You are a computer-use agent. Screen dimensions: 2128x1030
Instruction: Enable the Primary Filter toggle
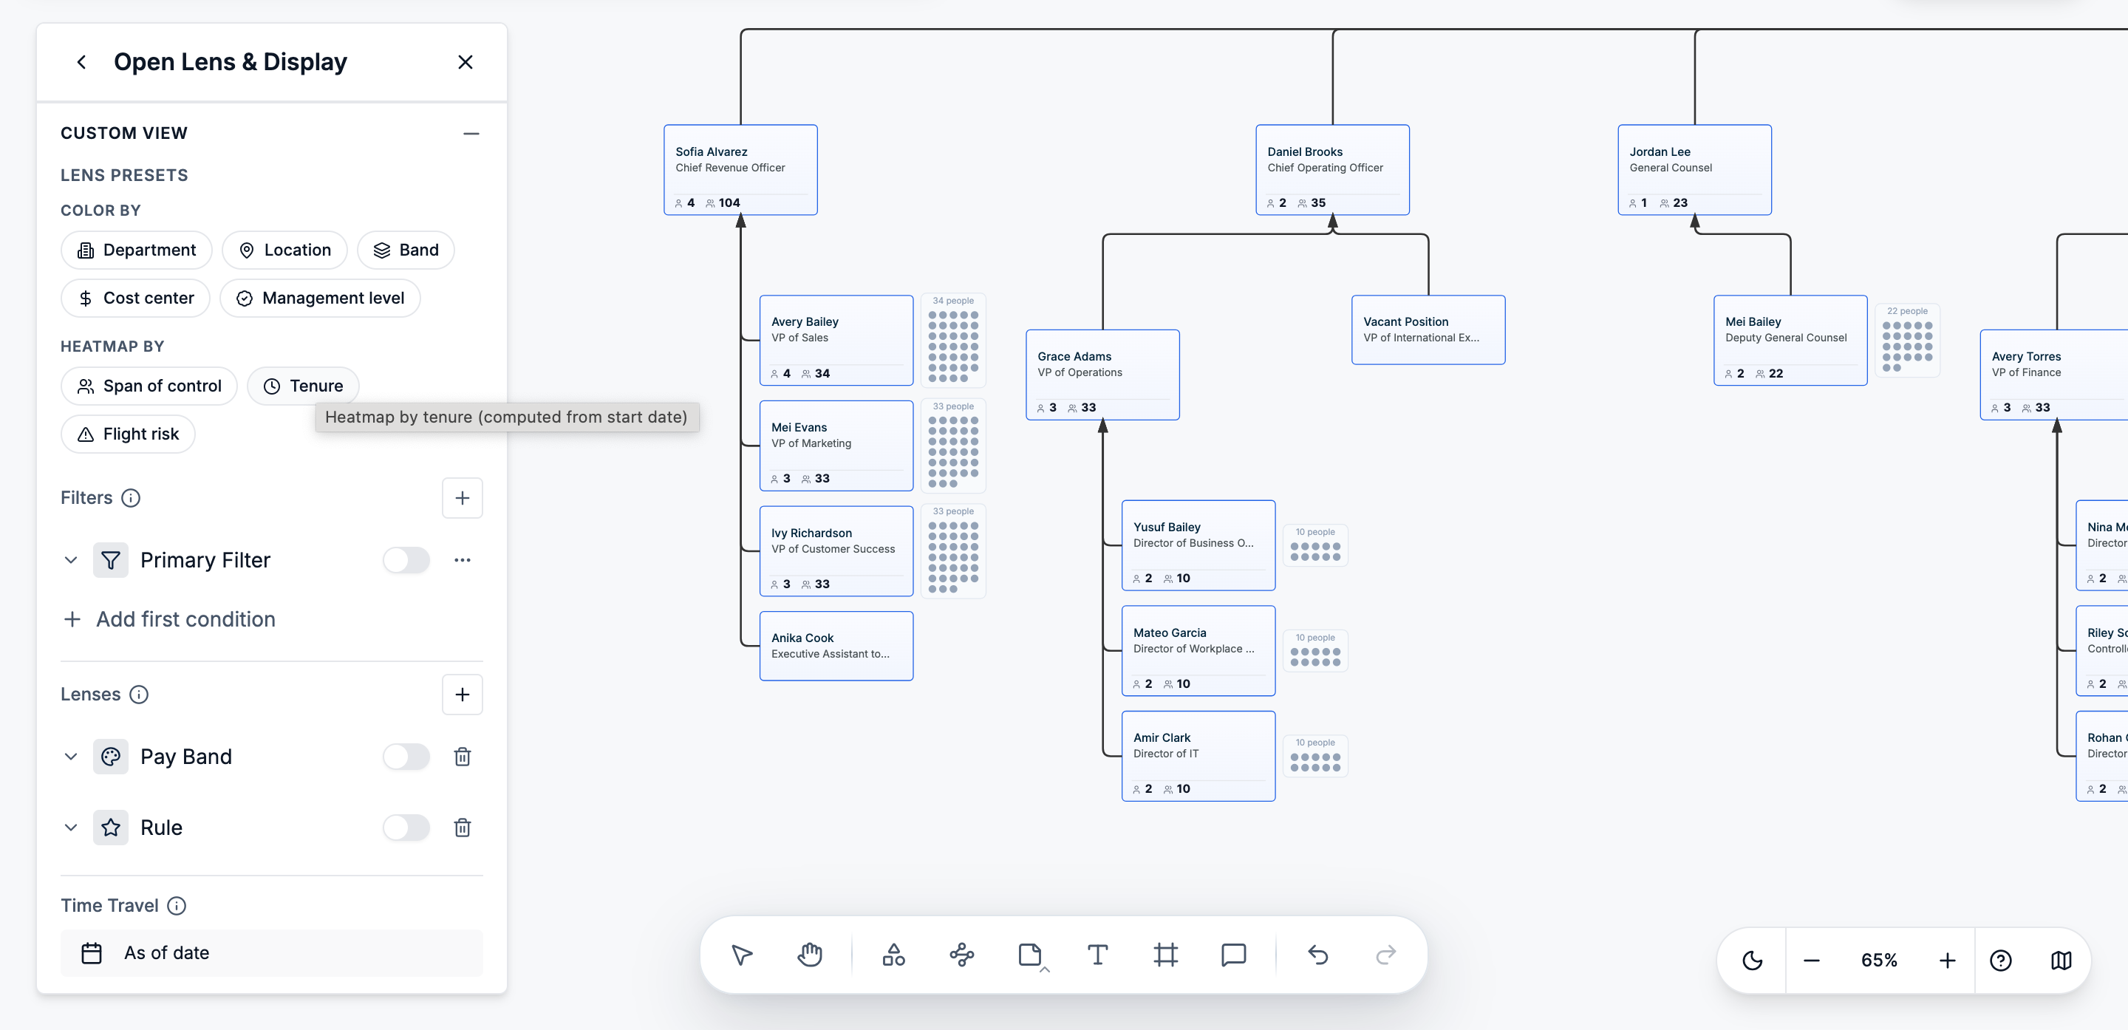[x=406, y=560]
